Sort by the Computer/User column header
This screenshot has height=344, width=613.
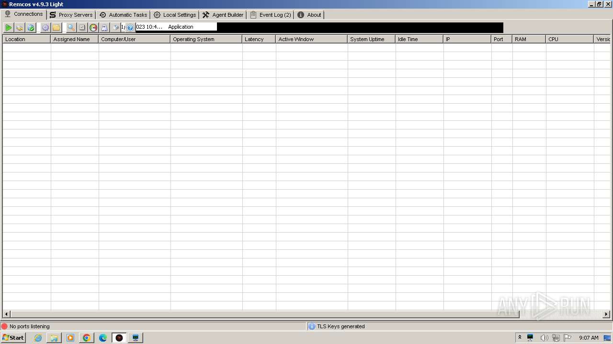point(134,39)
